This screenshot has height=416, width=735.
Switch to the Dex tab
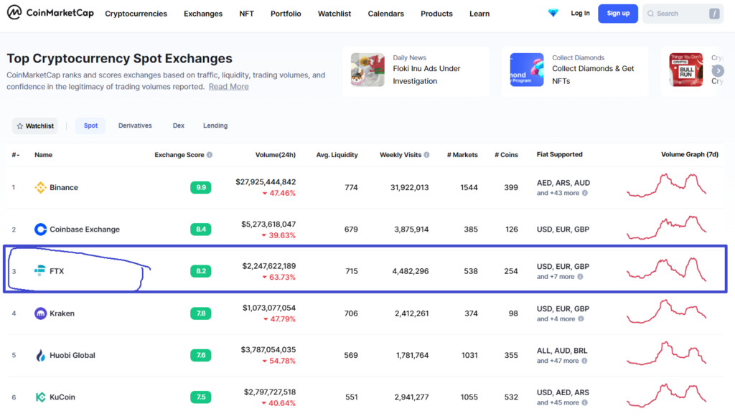(179, 126)
